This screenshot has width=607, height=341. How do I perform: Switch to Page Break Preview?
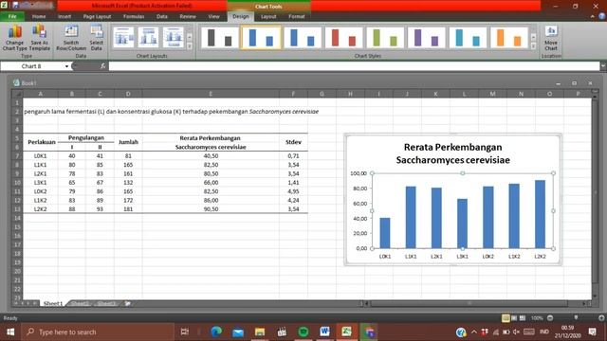point(523,318)
